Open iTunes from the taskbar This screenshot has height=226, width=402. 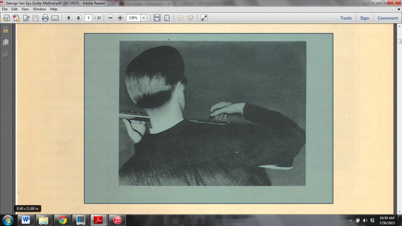pos(117,220)
